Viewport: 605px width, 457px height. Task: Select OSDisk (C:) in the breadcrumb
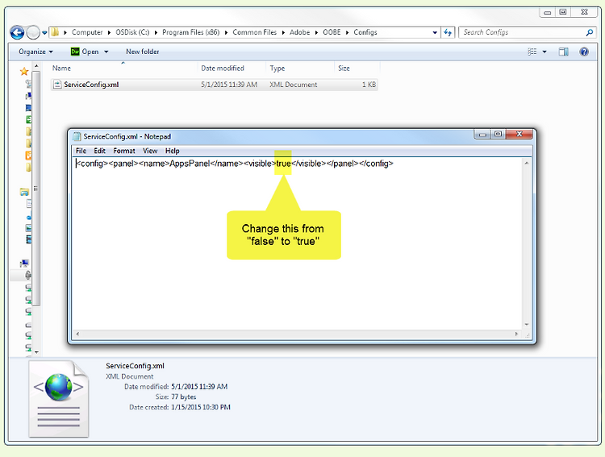coord(132,32)
